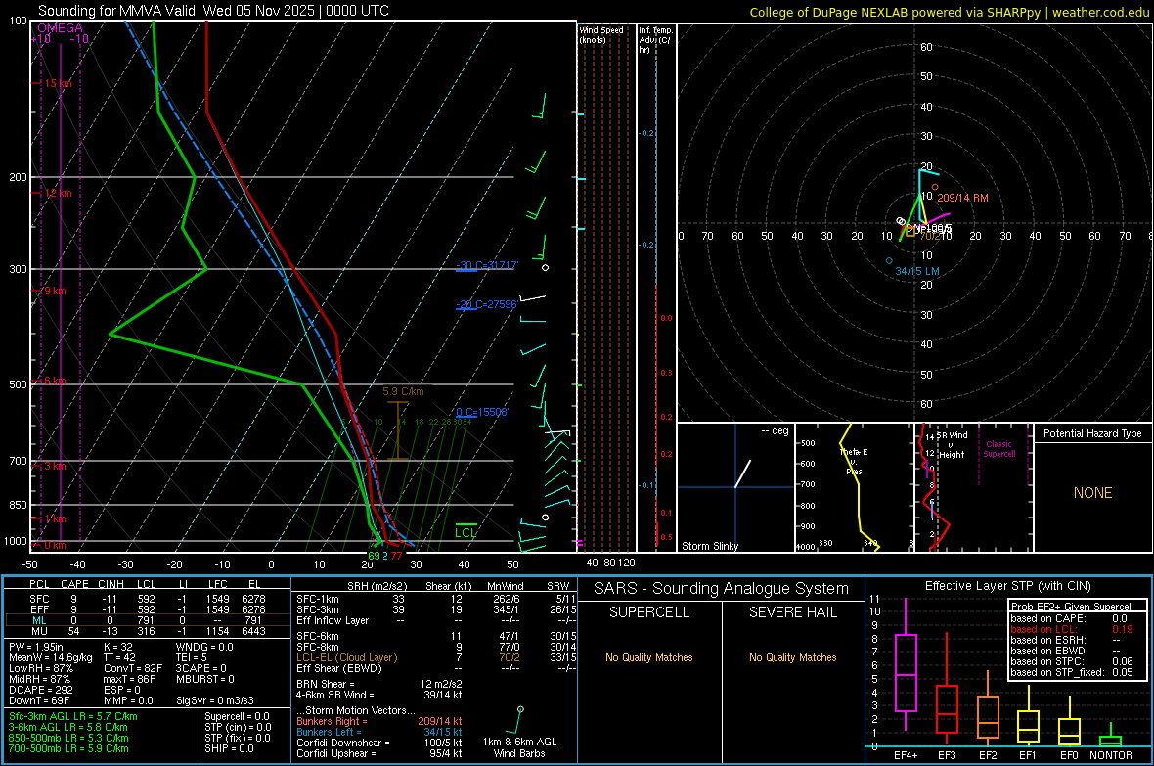Click the 'SR Wind v. Height' plot label

953,445
